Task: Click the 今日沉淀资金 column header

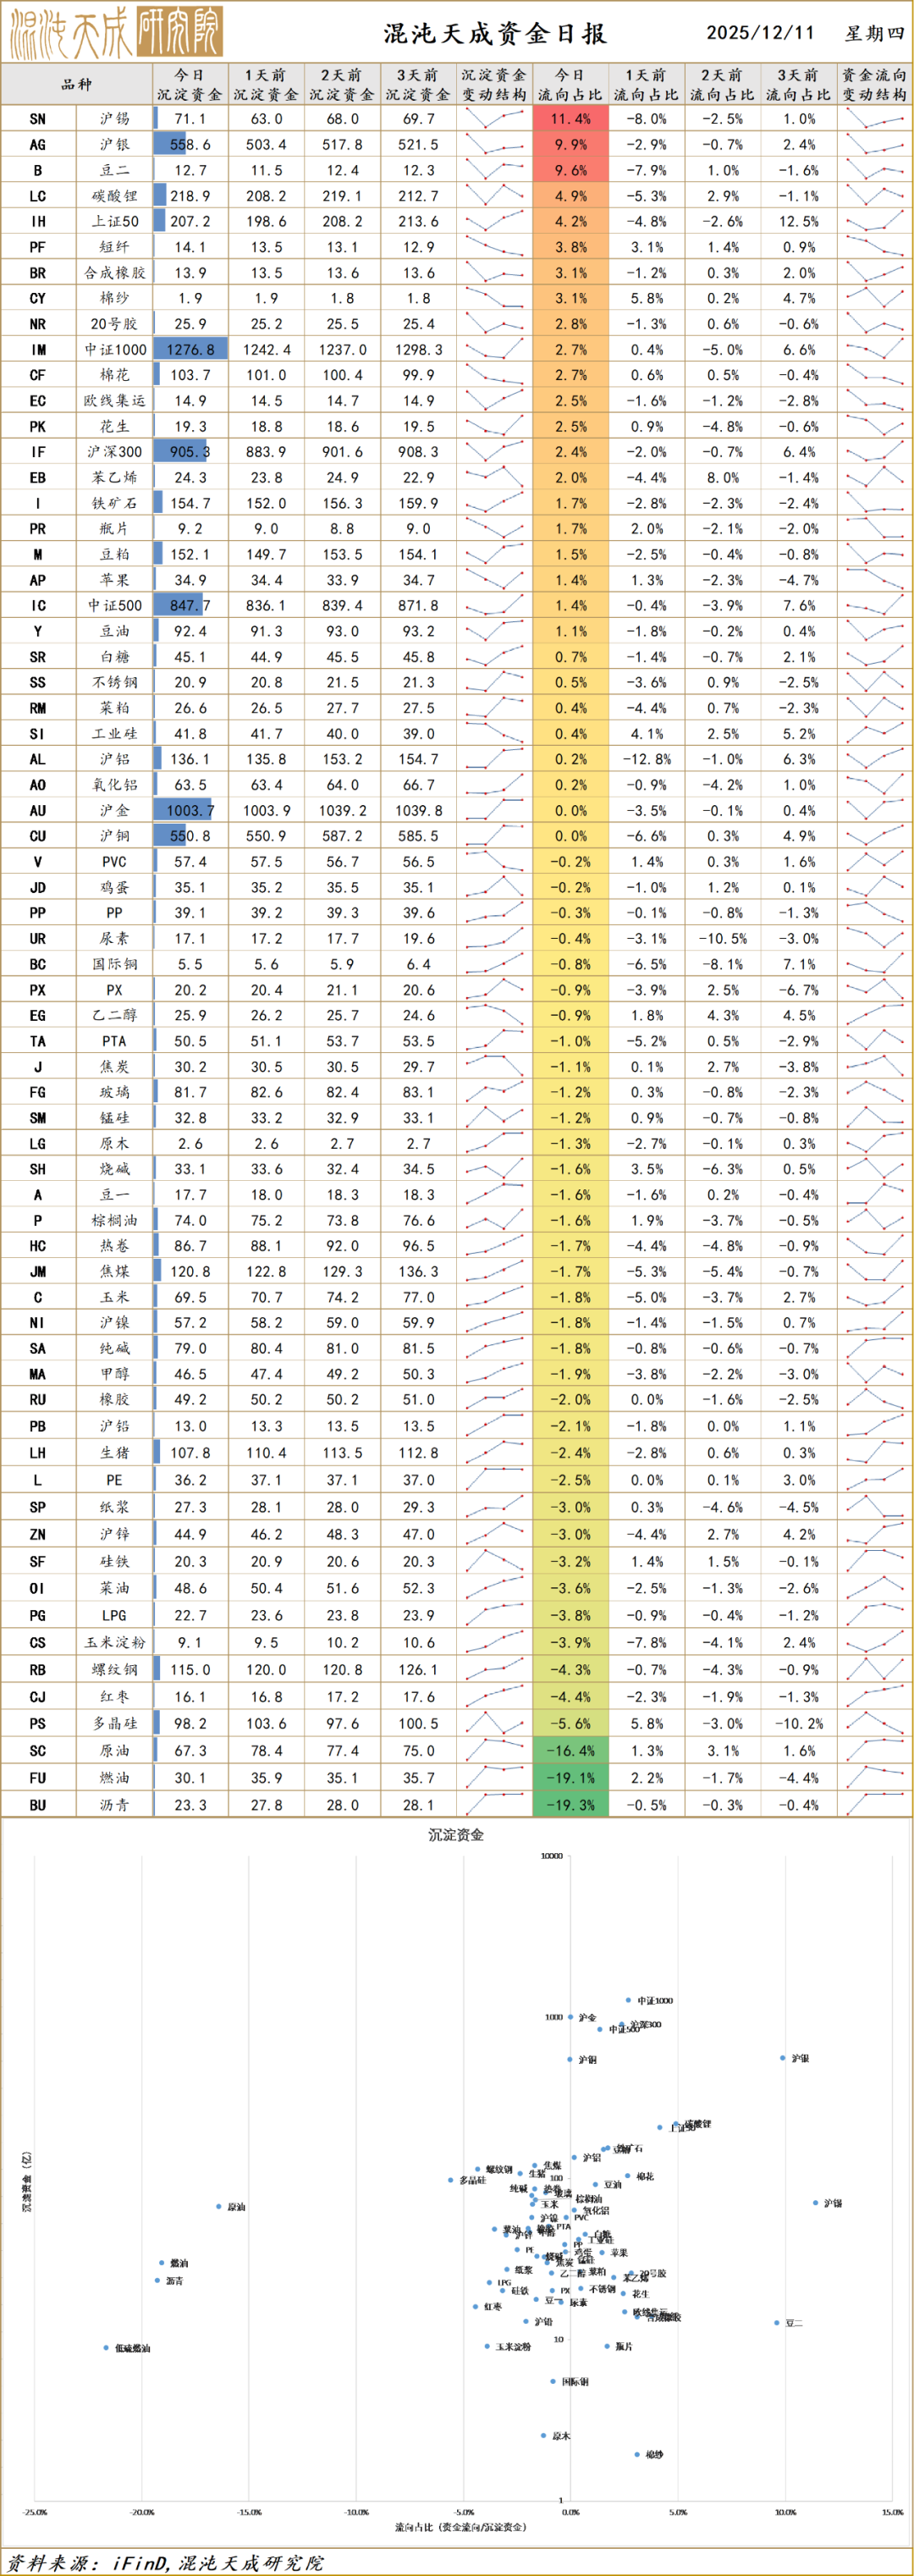Action: pos(190,84)
